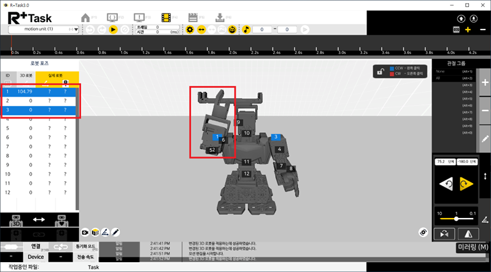The image size is (491, 272).
Task: Open the Home tab (F1)
Action: 87,18
